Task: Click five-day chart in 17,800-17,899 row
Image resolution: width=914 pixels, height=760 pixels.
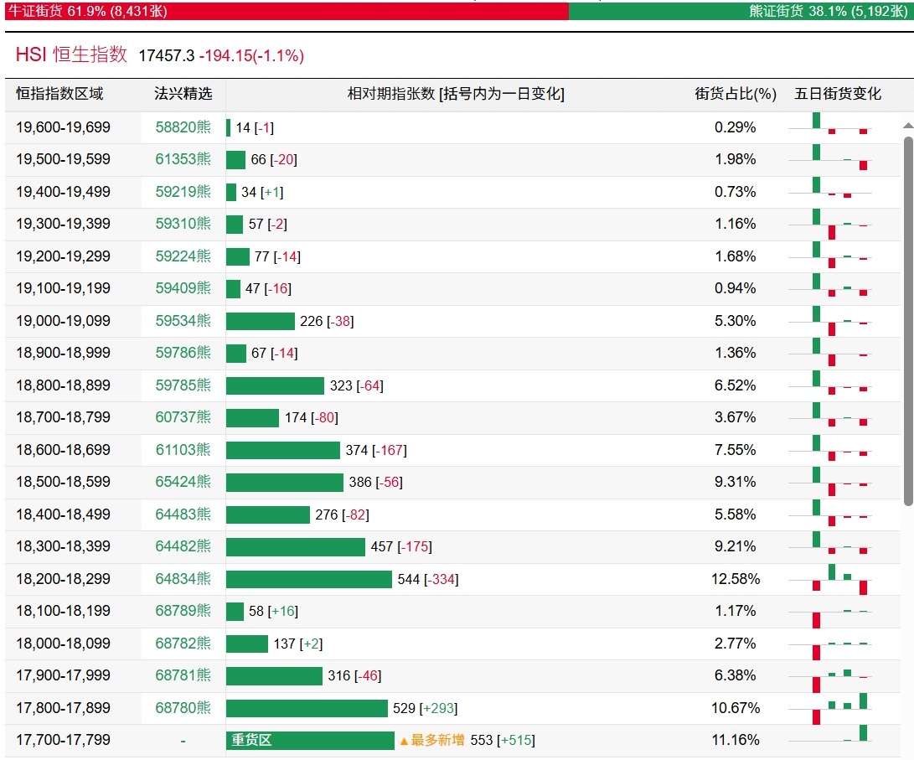Action: point(830,709)
